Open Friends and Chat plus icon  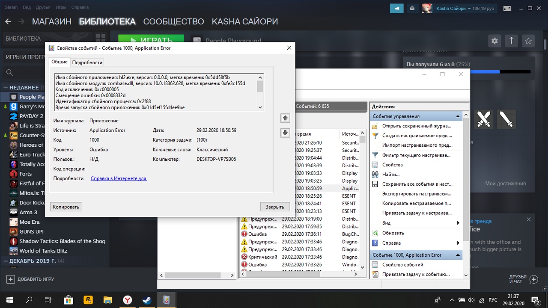click(x=533, y=279)
